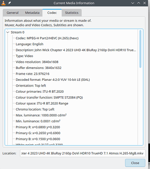Click the codec tree vertical scrollbar handle
Screen dimensions: 150x169
tap(140, 49)
